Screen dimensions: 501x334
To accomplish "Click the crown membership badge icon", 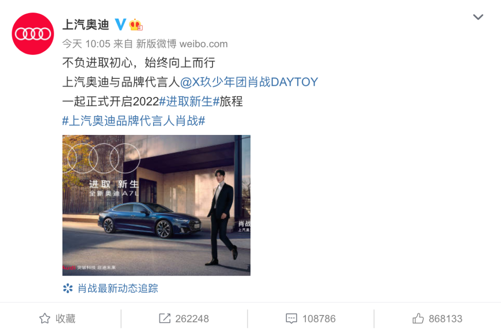I will [135, 25].
